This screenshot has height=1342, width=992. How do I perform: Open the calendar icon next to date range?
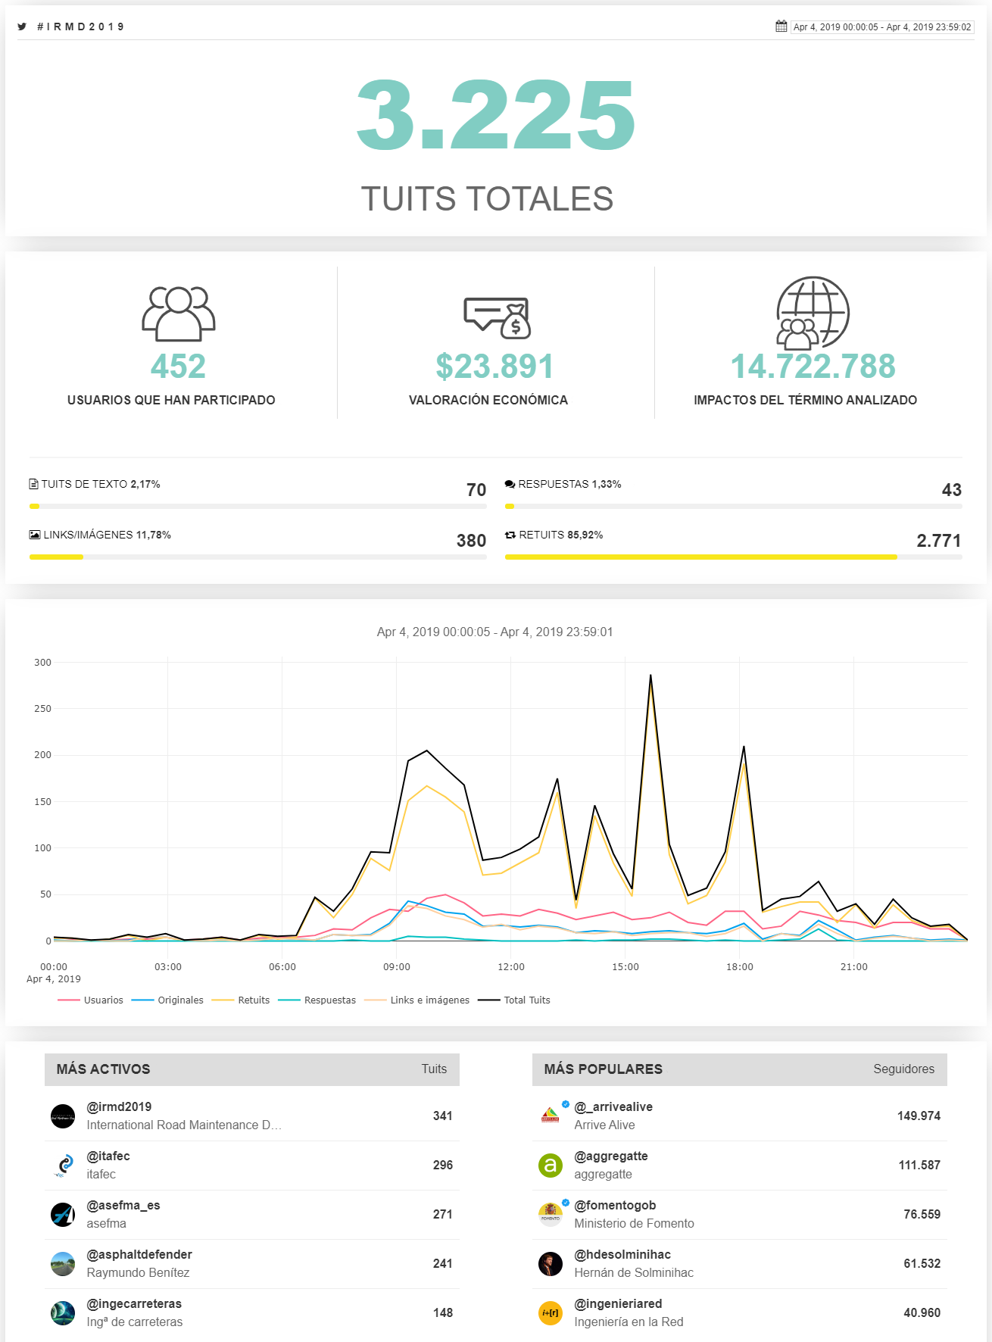click(x=781, y=27)
